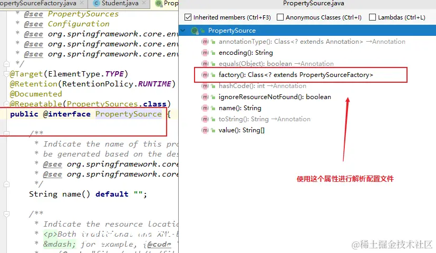The width and height of the screenshot is (436, 253).
Task: Collapse the PropertySource tree node
Action: pos(183,30)
